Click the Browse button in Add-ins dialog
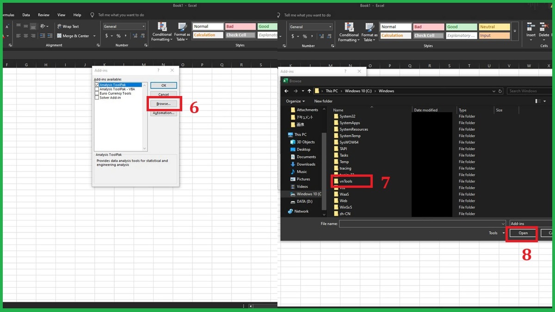The image size is (555, 312). (164, 104)
